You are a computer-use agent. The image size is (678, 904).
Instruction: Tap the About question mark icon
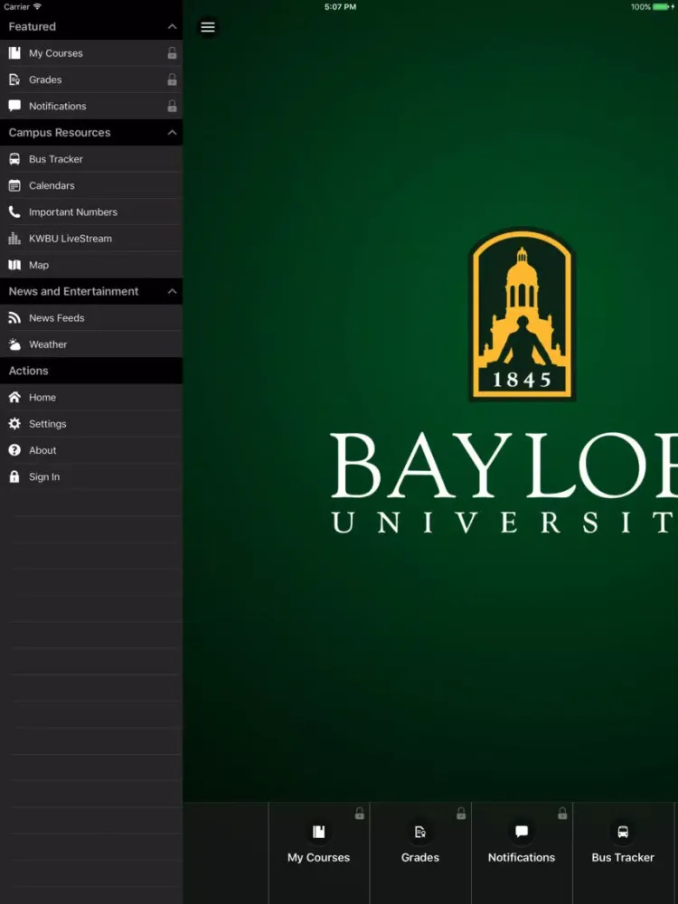pyautogui.click(x=14, y=450)
